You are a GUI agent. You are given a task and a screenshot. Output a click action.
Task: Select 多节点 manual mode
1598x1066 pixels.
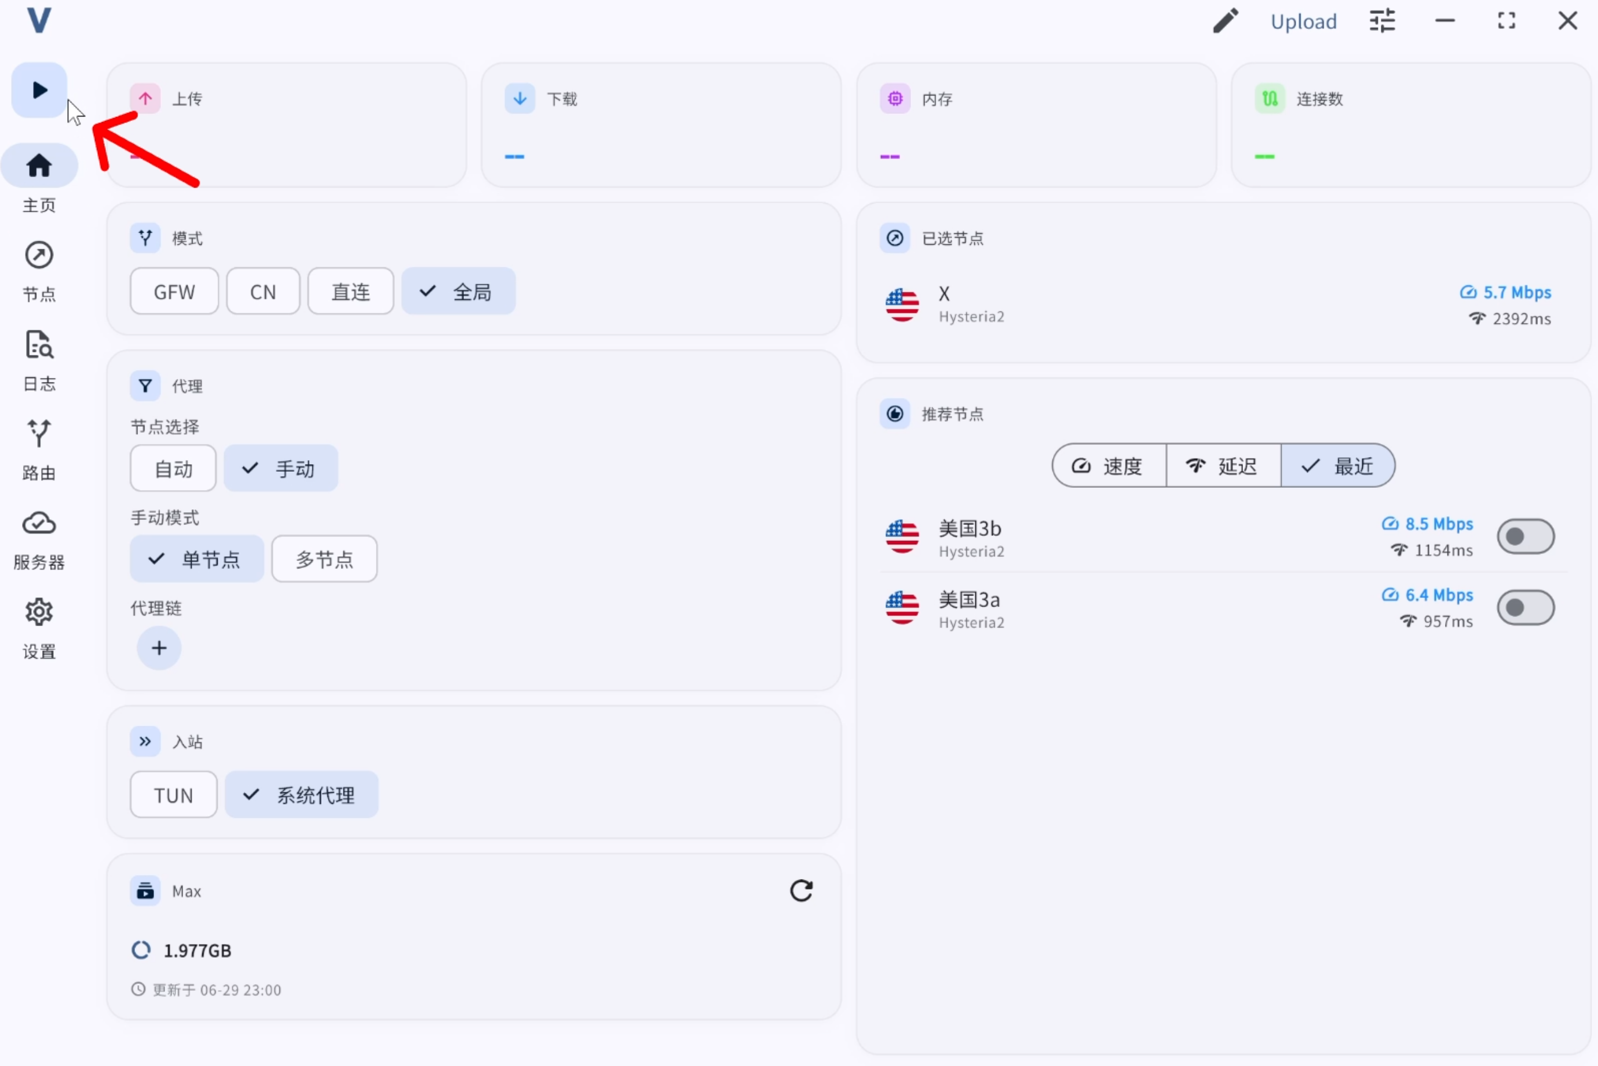tap(324, 558)
